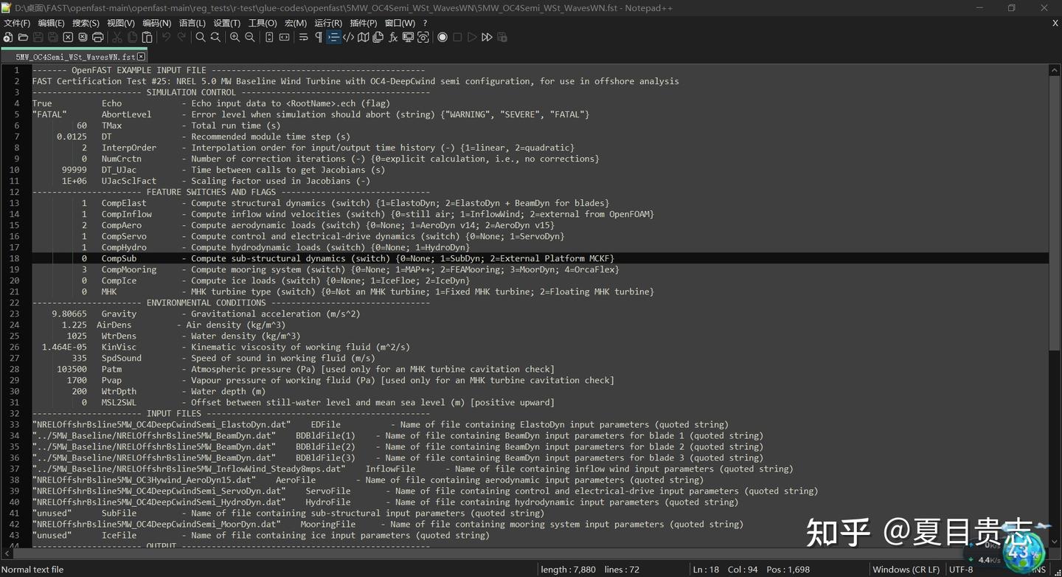
Task: Select the Save All toolbar icon
Action: [52, 37]
